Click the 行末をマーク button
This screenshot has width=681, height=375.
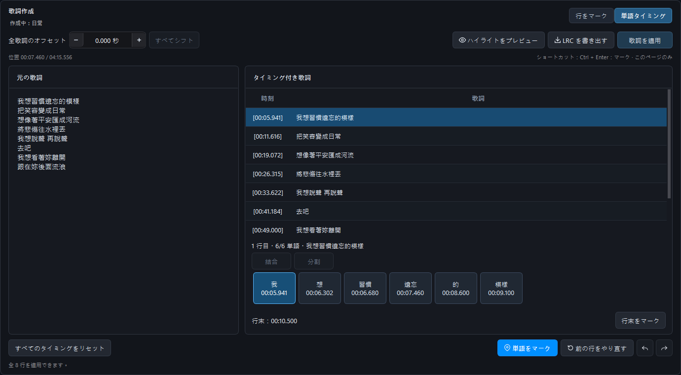click(x=641, y=320)
